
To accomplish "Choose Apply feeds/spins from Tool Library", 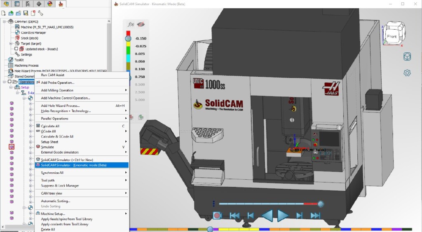I will point(82,219).
